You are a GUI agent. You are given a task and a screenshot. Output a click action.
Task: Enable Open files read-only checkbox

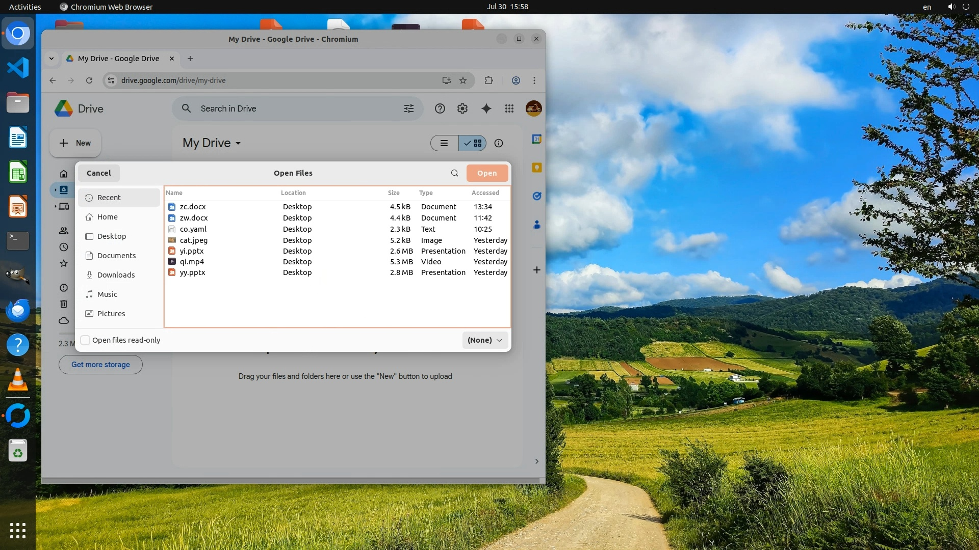click(86, 340)
